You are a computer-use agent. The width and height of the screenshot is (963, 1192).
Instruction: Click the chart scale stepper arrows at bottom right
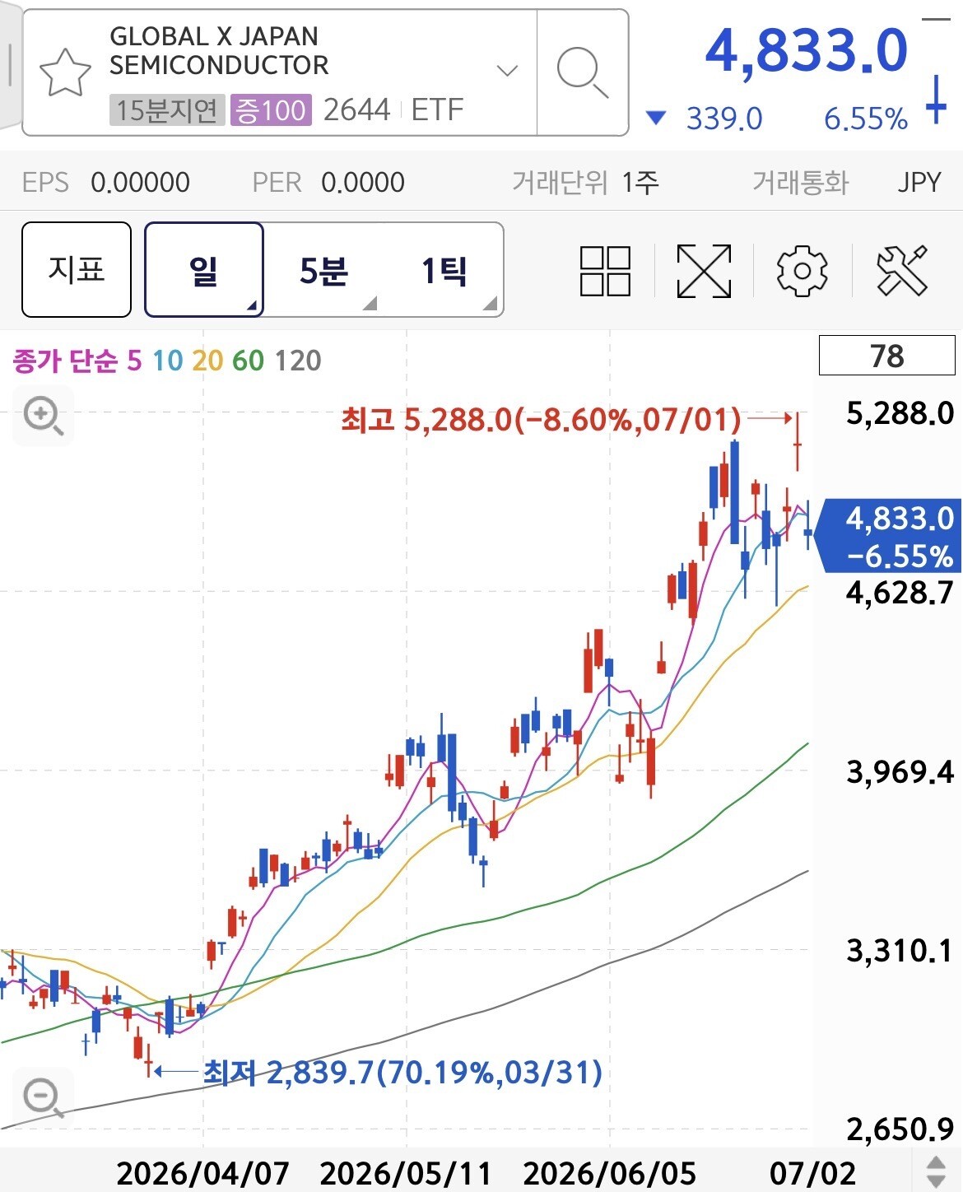pyautogui.click(x=936, y=1172)
